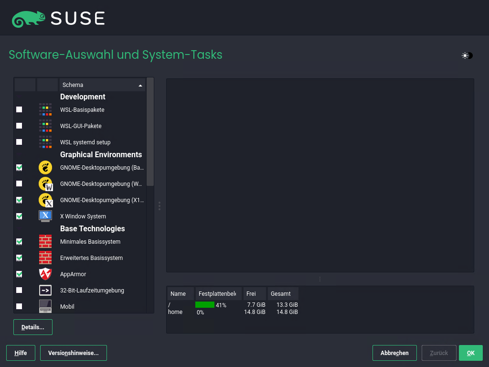Click the X Window System monitor icon
Viewport: 489px width, 367px height.
[x=45, y=216]
